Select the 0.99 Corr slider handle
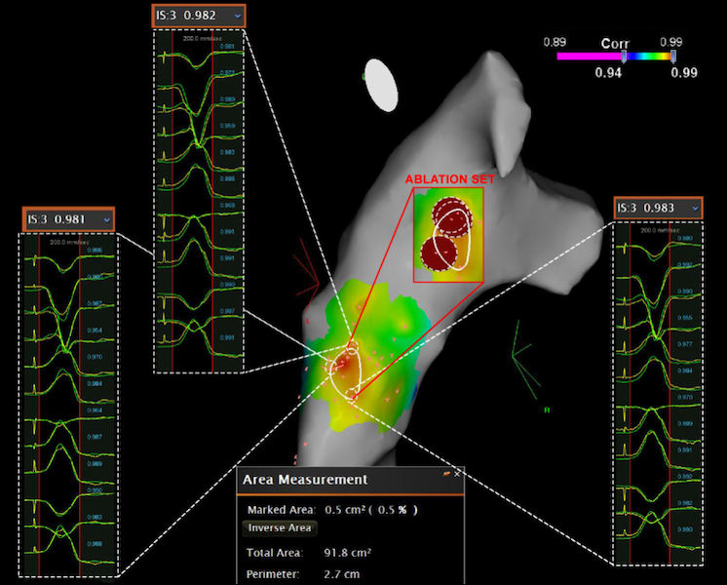 [x=670, y=57]
